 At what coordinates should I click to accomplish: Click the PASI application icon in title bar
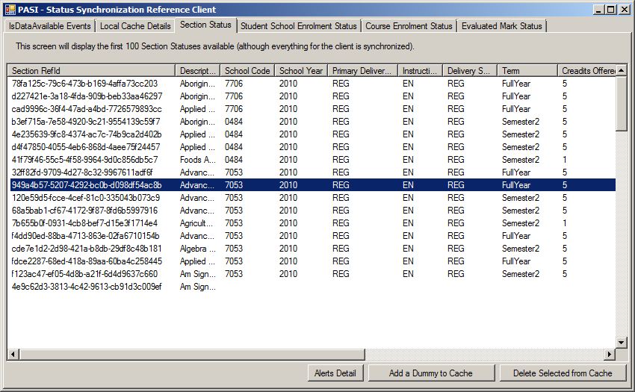tap(10, 10)
